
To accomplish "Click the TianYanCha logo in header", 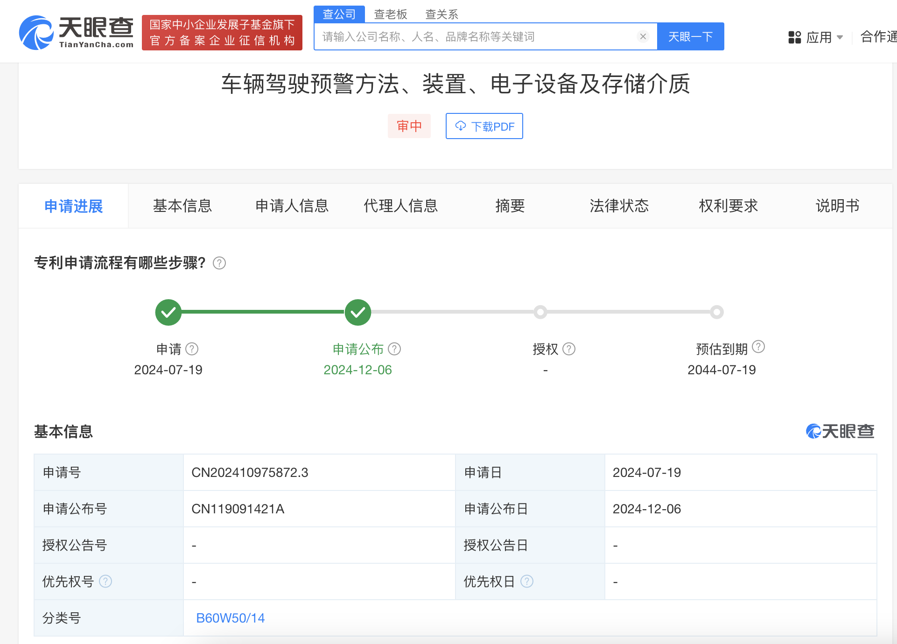I will tap(77, 32).
